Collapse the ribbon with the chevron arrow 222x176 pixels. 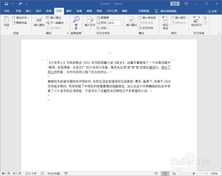click(x=219, y=34)
